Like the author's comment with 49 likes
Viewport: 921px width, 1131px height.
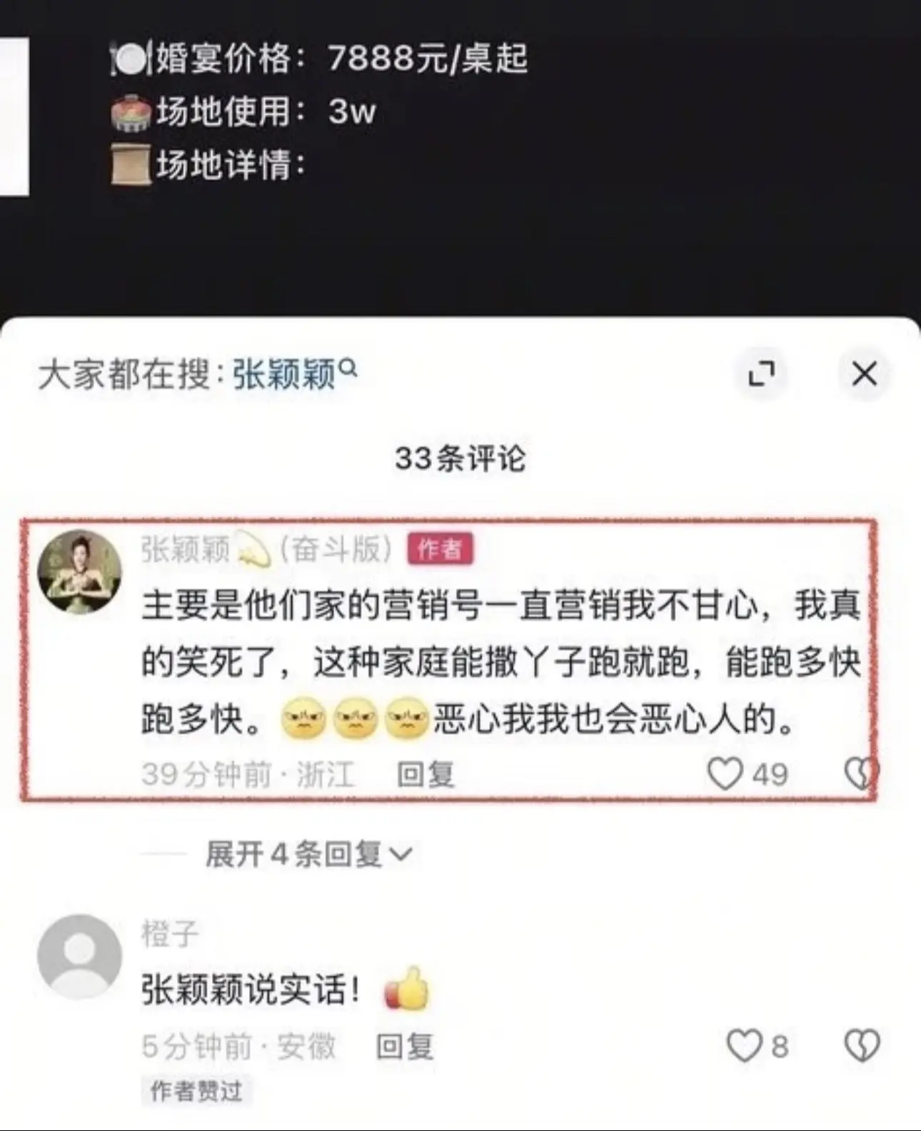724,774
